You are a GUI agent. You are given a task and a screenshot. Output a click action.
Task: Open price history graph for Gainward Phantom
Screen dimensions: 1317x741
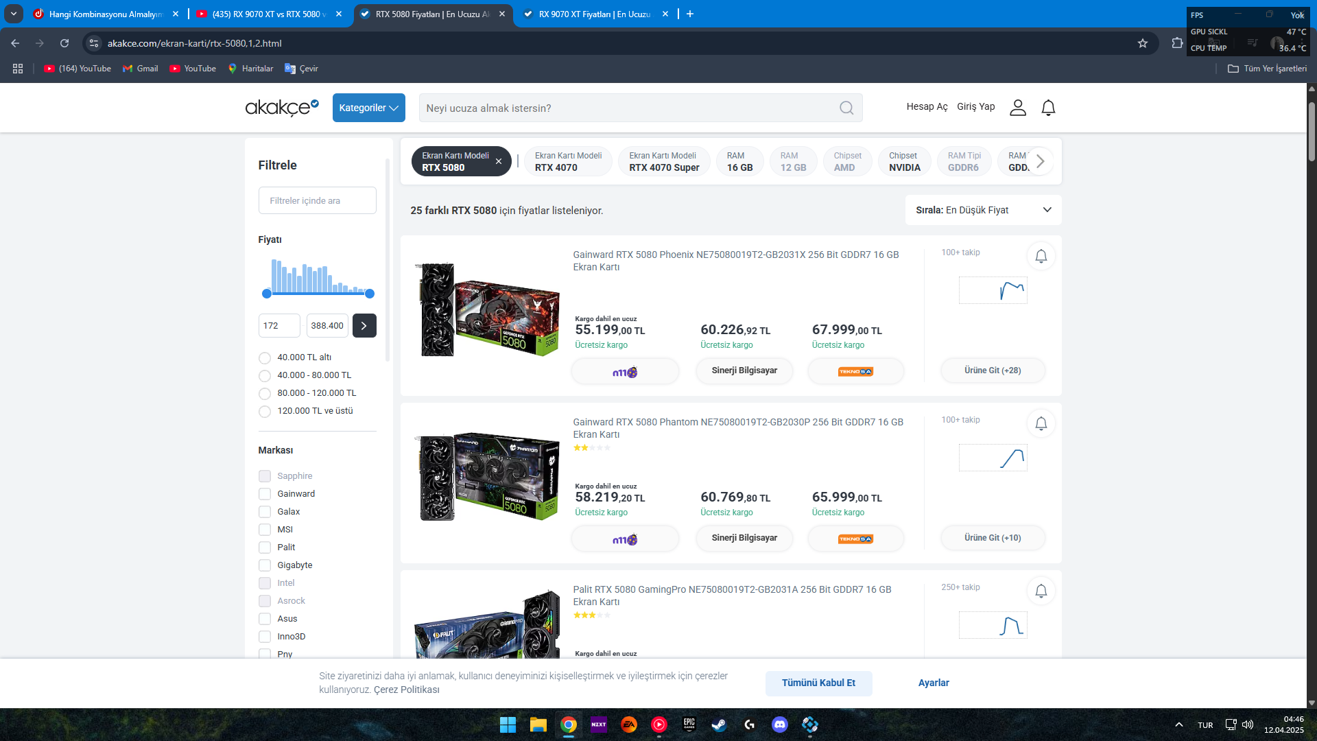pyautogui.click(x=993, y=458)
